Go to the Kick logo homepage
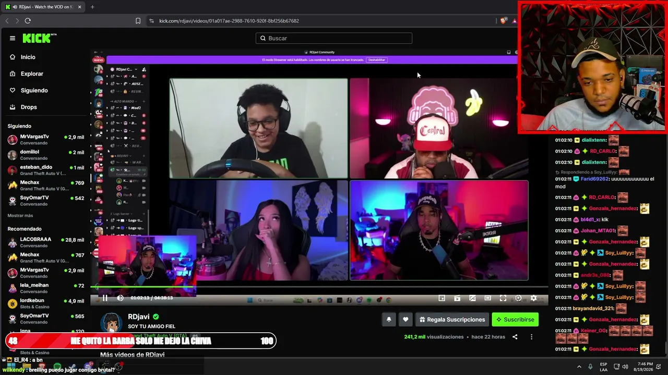Viewport: 668px width, 375px height. [x=40, y=38]
